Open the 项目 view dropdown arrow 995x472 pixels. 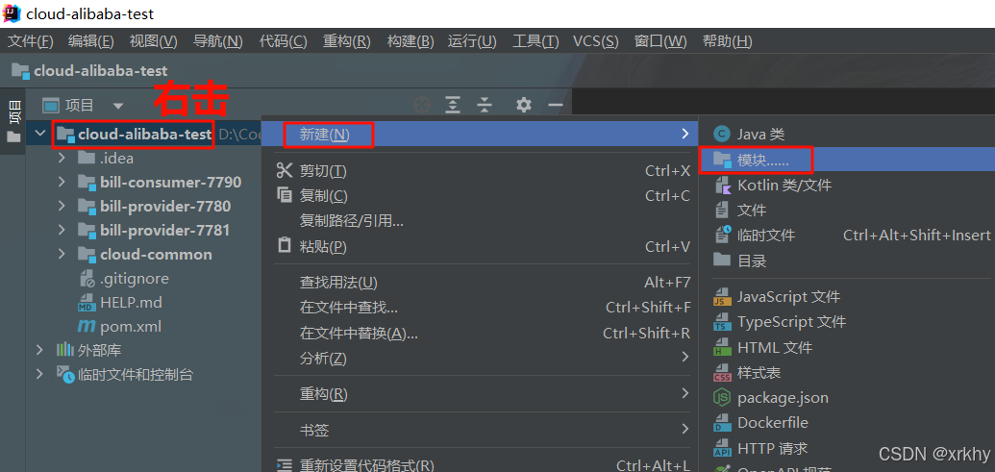point(118,106)
